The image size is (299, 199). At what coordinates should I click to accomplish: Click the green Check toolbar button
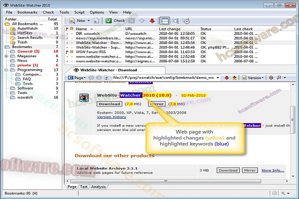pyautogui.click(x=115, y=21)
